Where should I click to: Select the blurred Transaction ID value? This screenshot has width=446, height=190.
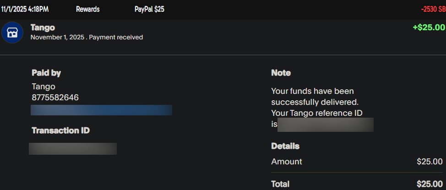tap(73, 148)
